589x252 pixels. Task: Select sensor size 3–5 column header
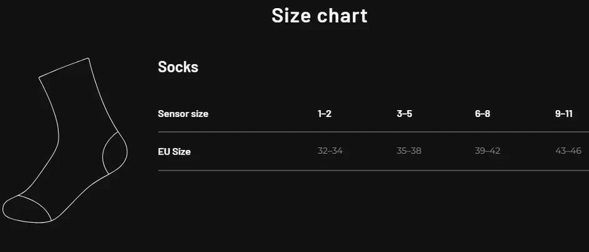click(404, 114)
